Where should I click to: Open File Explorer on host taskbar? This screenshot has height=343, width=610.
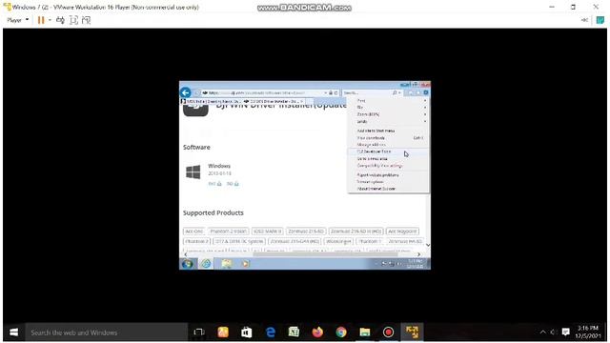[x=364, y=333]
